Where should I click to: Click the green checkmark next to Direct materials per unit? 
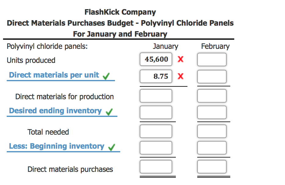(x=106, y=75)
